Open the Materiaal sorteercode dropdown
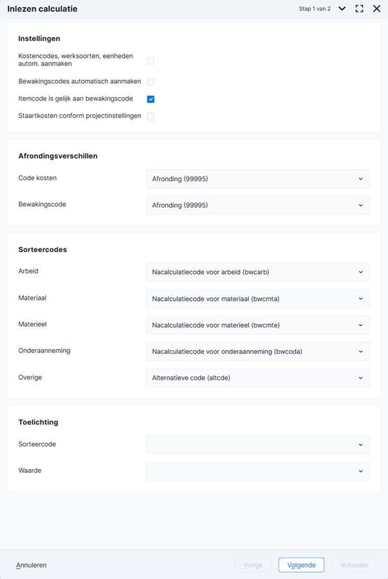This screenshot has height=579, width=388. click(x=257, y=299)
